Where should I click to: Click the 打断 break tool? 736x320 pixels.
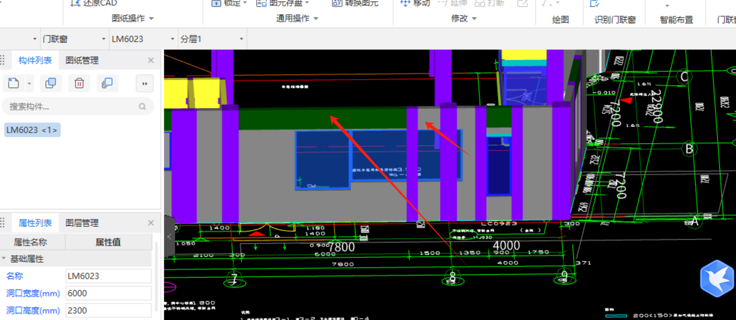pos(489,3)
